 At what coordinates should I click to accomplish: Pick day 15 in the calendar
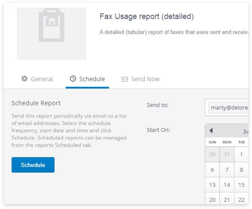coord(241,185)
